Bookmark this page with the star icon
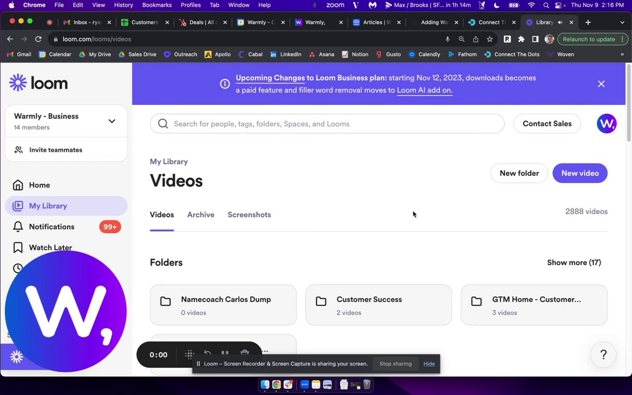The height and width of the screenshot is (395, 632). tap(490, 39)
